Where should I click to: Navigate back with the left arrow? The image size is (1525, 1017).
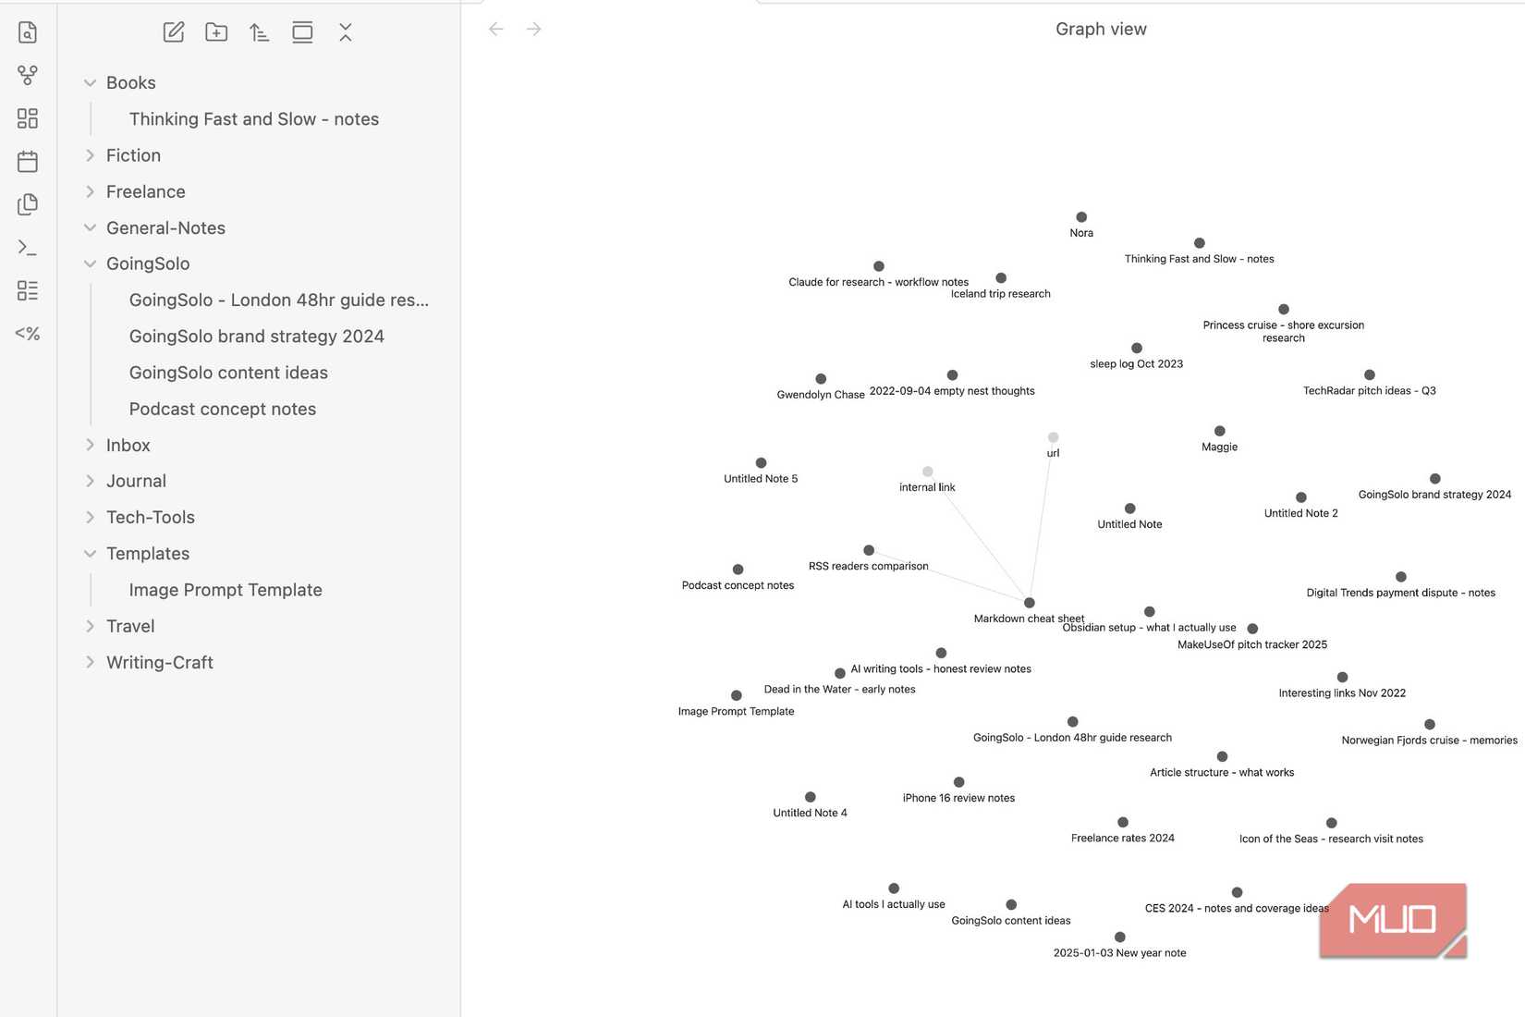496,30
